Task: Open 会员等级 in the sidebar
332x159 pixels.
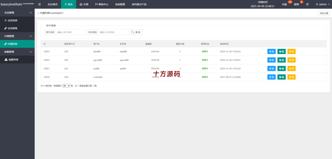Action: 18,28
